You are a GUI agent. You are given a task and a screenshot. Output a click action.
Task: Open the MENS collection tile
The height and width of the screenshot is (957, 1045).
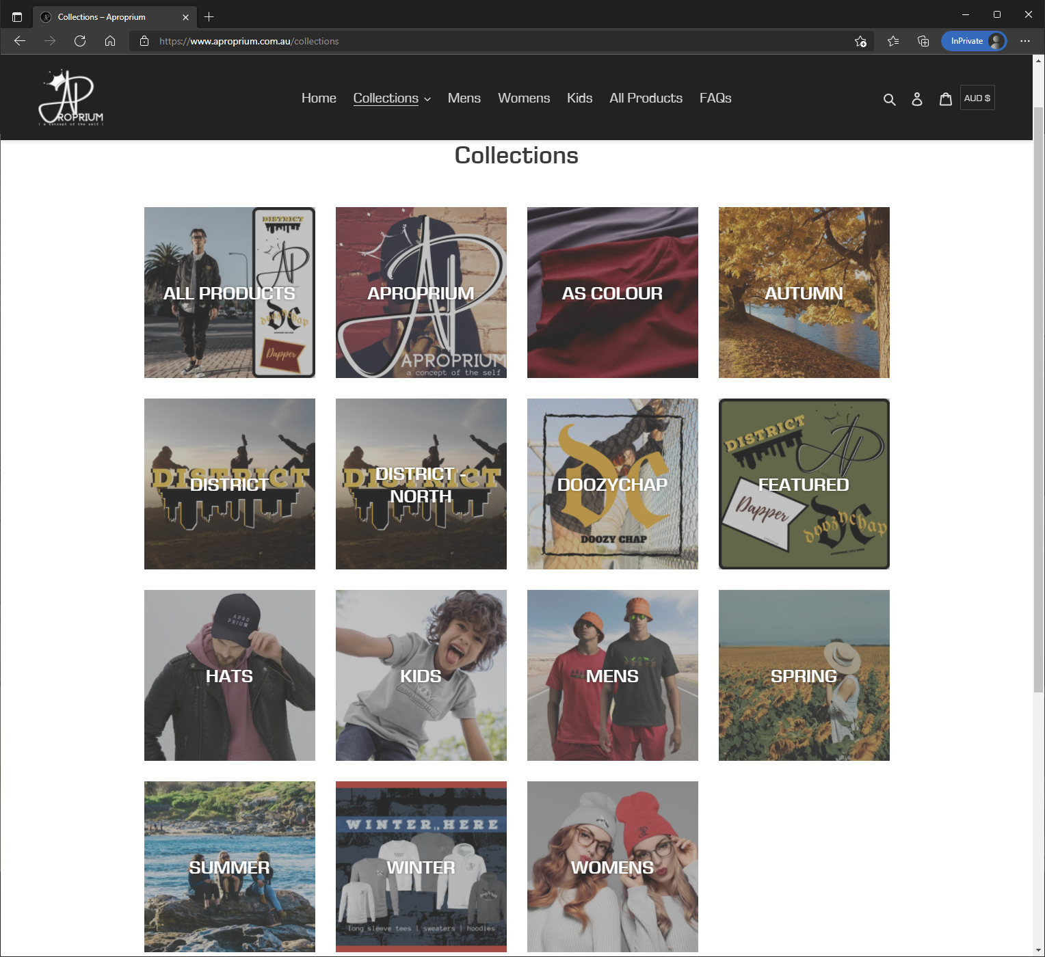613,675
